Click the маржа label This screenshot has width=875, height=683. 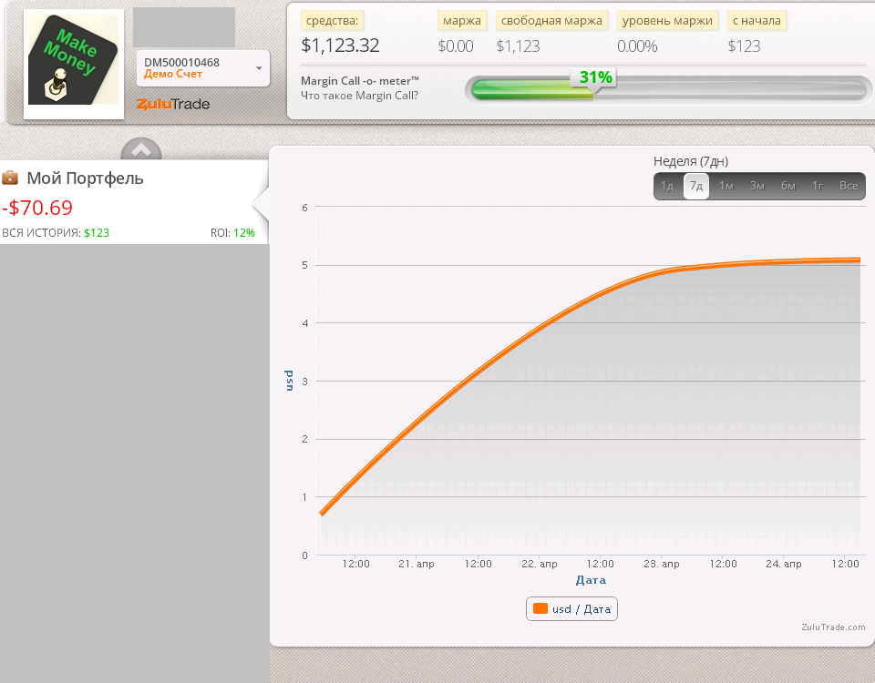tap(462, 21)
